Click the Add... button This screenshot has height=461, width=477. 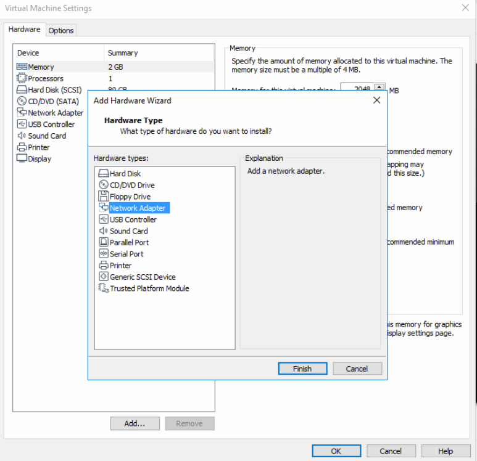(x=135, y=423)
